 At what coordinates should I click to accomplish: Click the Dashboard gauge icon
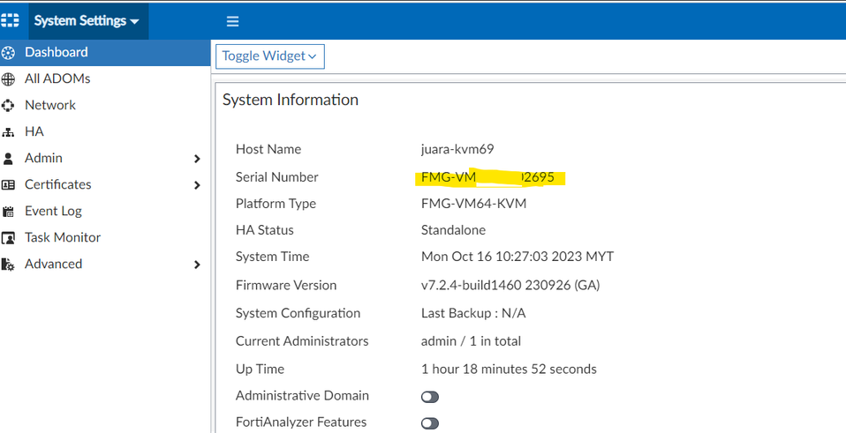tap(9, 53)
